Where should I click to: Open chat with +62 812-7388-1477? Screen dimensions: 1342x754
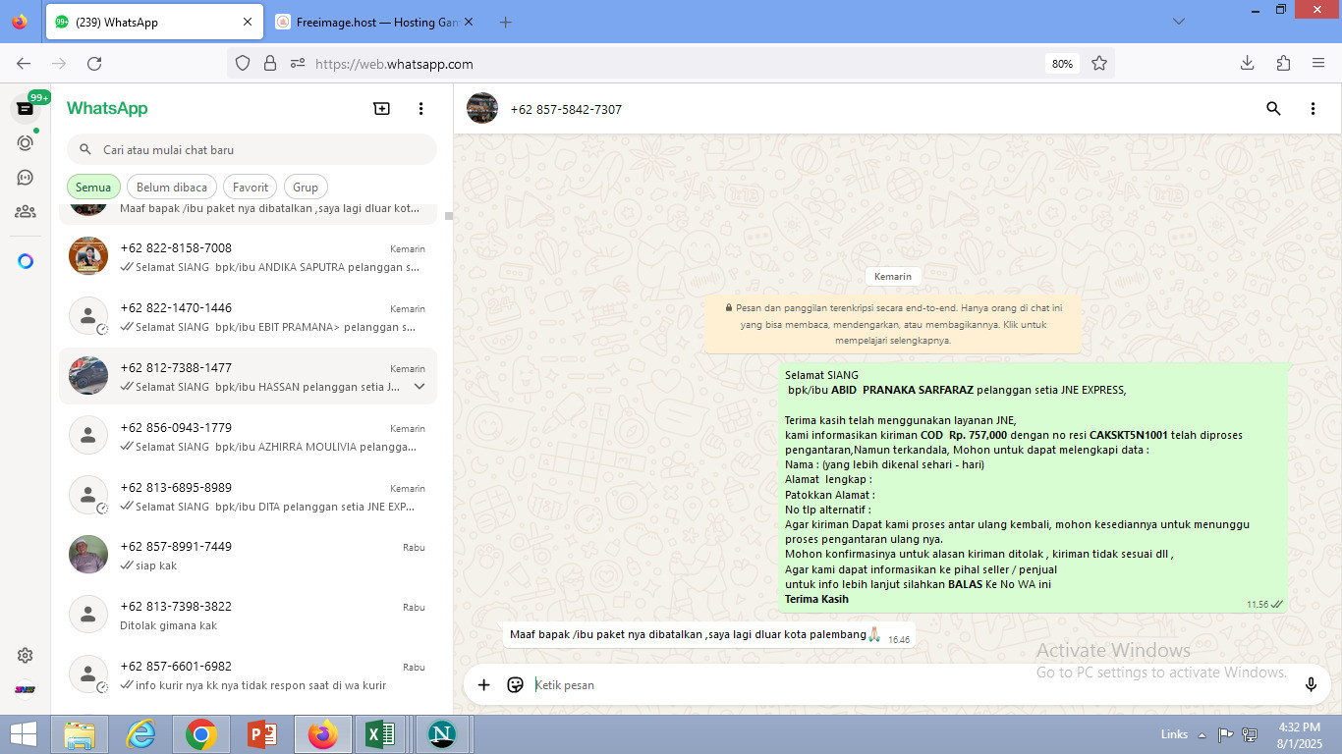[248, 377]
